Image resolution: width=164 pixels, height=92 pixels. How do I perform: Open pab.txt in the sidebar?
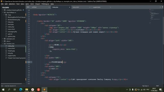[10, 34]
